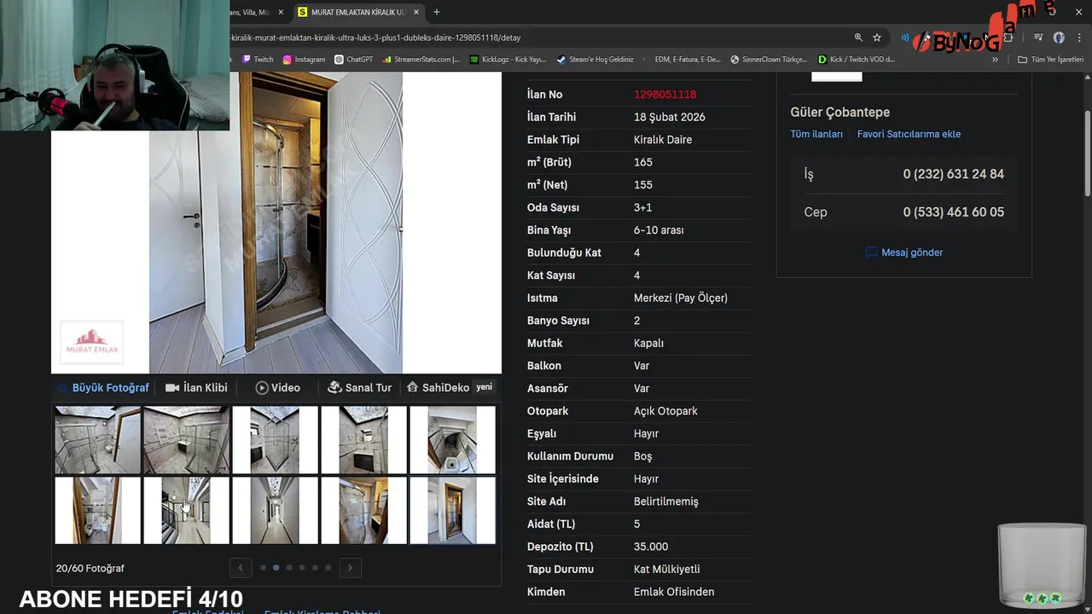Select İlan Klibi view
Viewport: 1092px width, 614px height.
[197, 387]
